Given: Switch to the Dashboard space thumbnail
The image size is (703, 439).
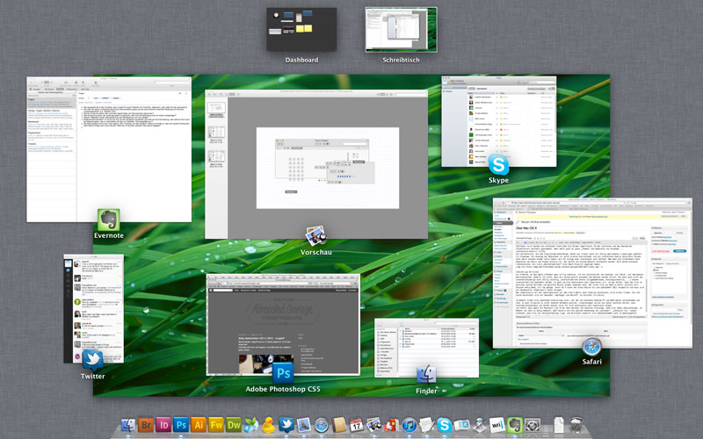Looking at the screenshot, I should (301, 29).
